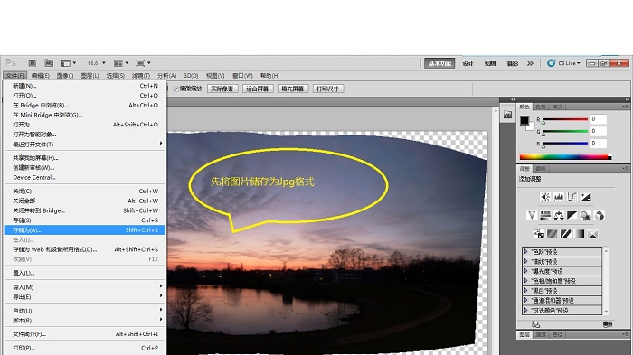Screen dimensions: 633x355
Task: Choose 存储为 Web 和设备所用格式 menu item
Action: [85, 249]
